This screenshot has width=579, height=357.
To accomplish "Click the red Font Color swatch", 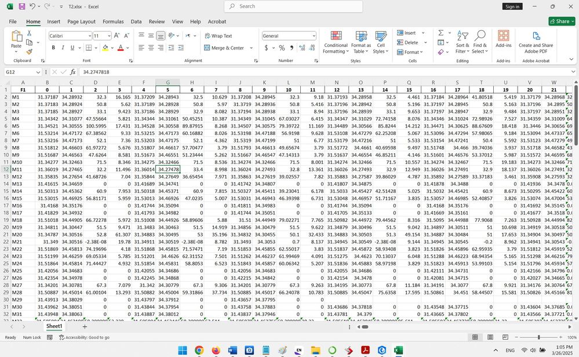I will (121, 48).
